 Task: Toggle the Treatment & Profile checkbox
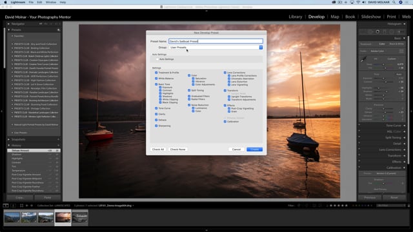tap(156, 73)
